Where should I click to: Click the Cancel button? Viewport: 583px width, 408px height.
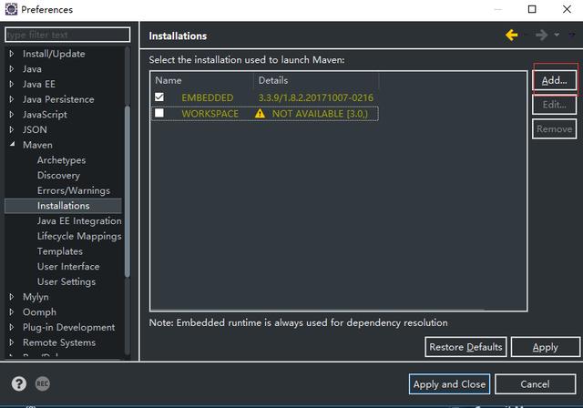(535, 383)
